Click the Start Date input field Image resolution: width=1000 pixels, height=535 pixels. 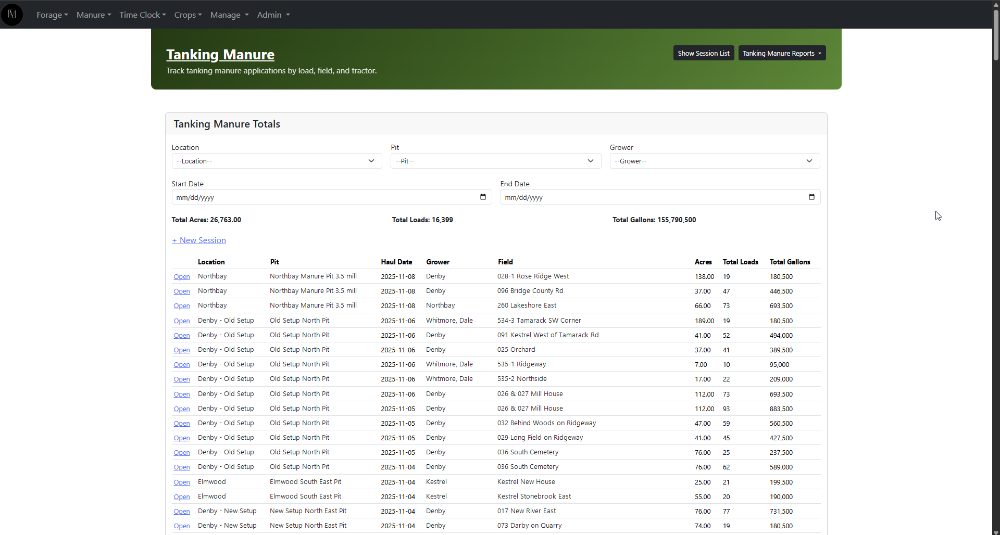click(332, 197)
